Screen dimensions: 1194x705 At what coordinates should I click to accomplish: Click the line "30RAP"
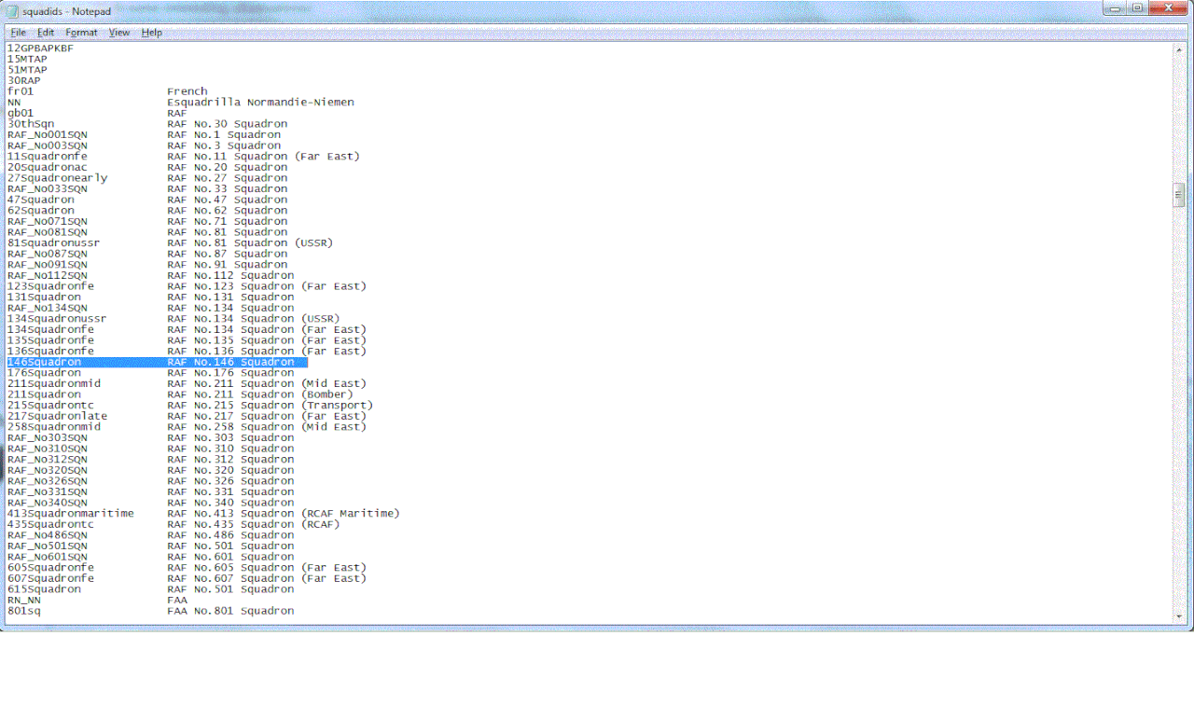pos(24,81)
